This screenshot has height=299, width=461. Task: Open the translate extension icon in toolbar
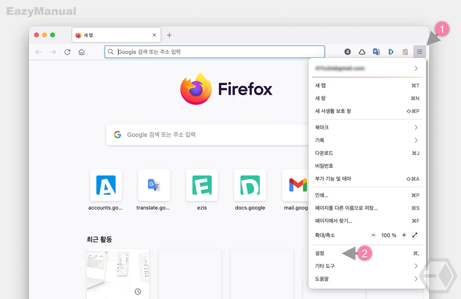point(376,52)
